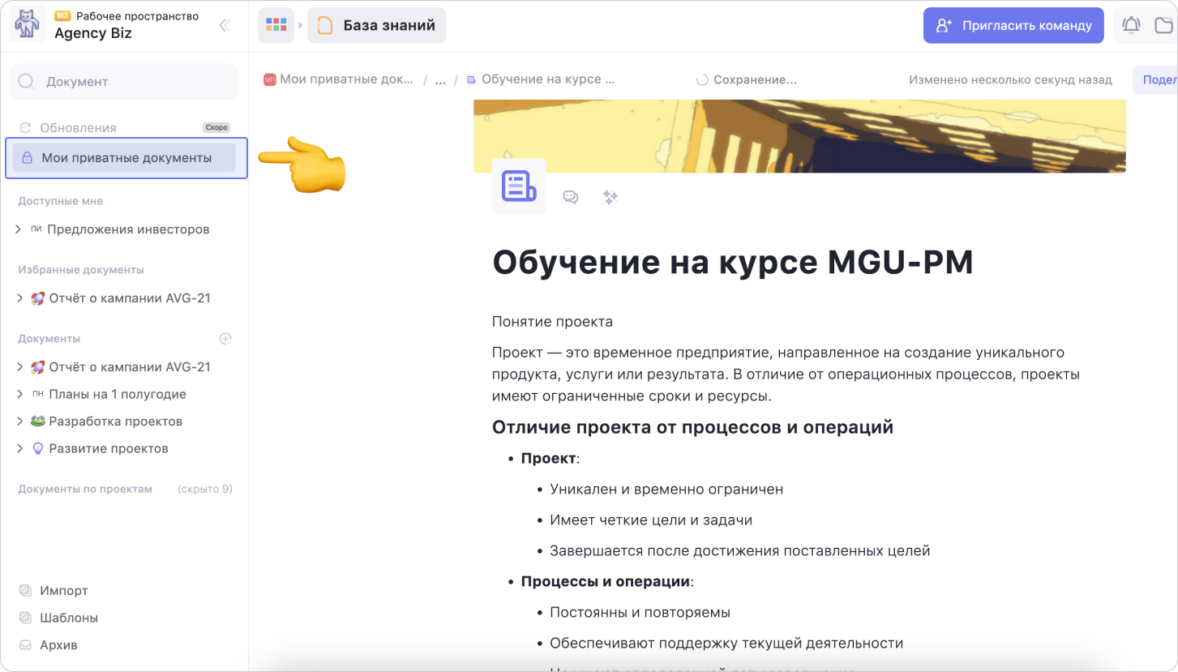Screen dimensions: 1178x672
Task: Click the Документ search field
Action: coord(124,82)
